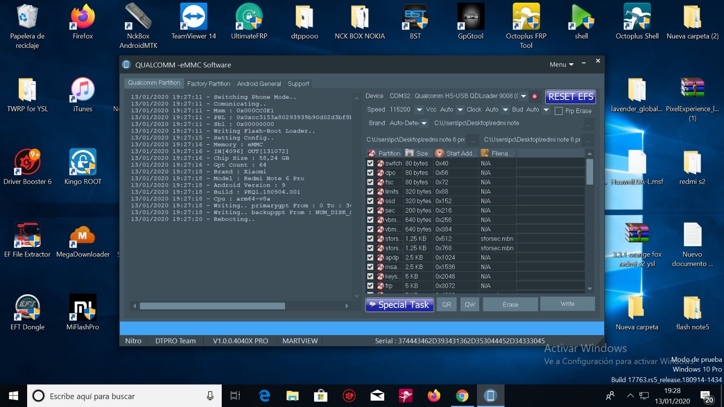Uncheck the fsc partition checkbox
The height and width of the screenshot is (407, 724).
370,182
